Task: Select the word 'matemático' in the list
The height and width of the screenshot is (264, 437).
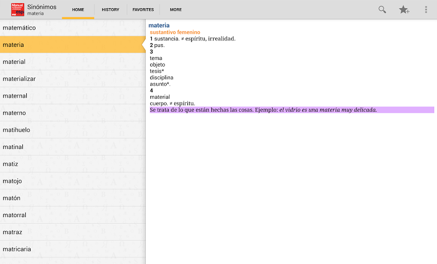Action: click(73, 27)
